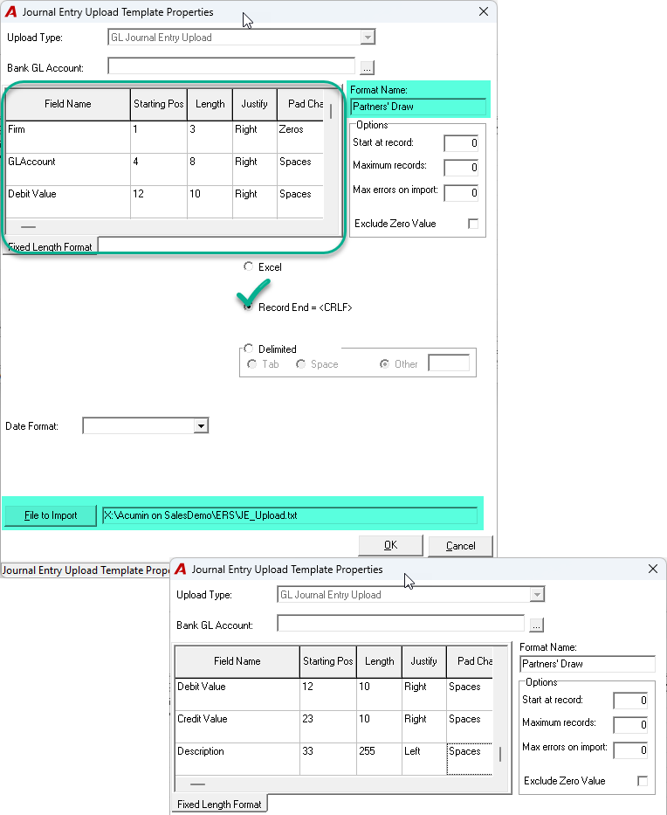Click the Bank GL Account browse button in the lower dialog
Viewport: 667px width, 815px height.
[537, 625]
